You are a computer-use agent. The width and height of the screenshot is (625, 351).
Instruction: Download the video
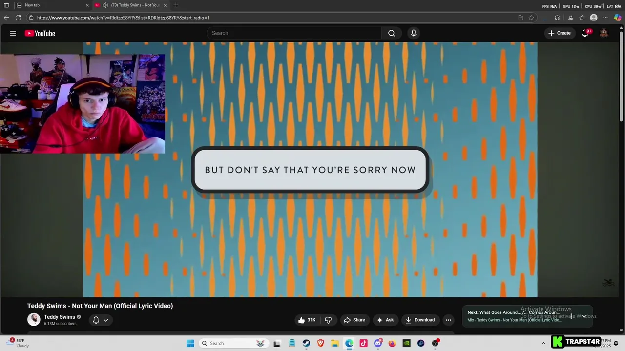(x=420, y=320)
